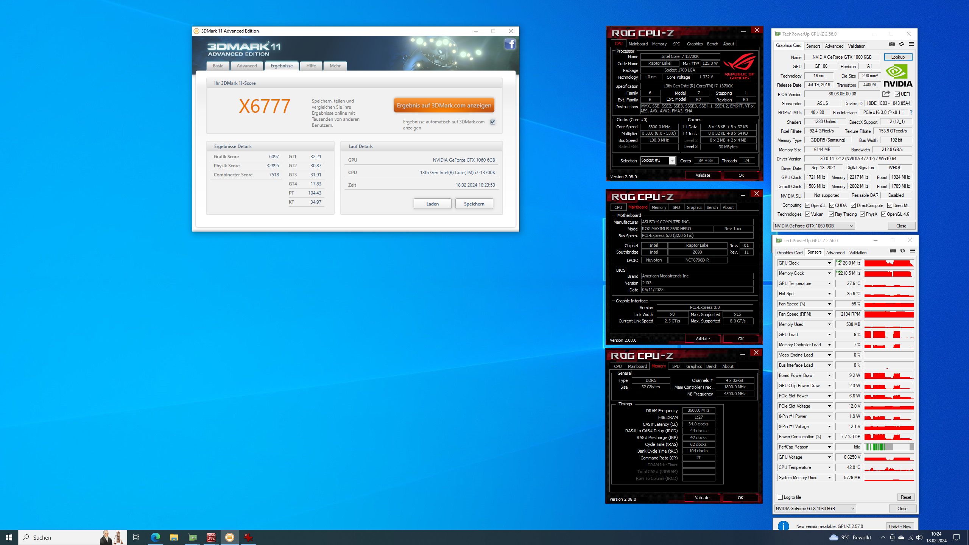
Task: Toggle the Vulkan checkbox
Action: coord(807,214)
